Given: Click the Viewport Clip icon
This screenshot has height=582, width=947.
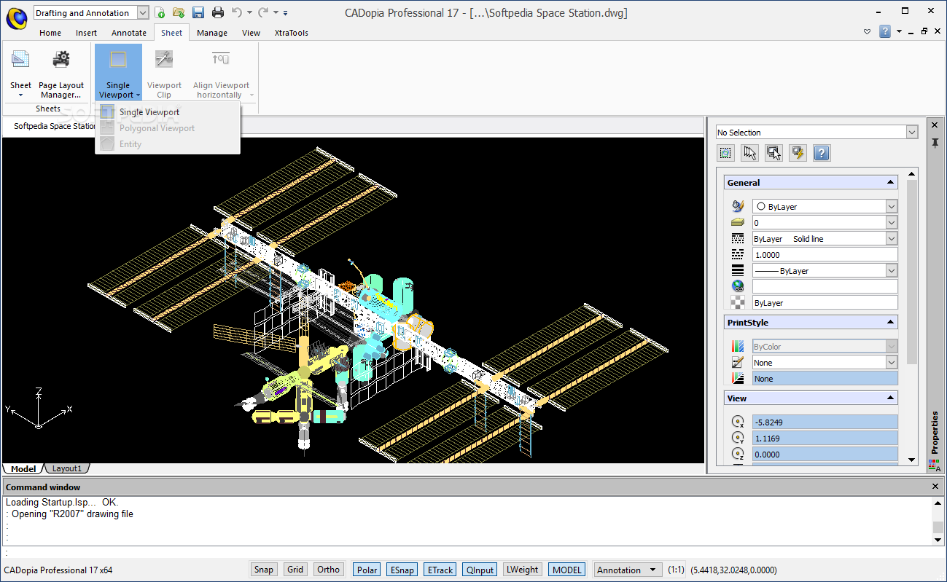Looking at the screenshot, I should point(164,60).
